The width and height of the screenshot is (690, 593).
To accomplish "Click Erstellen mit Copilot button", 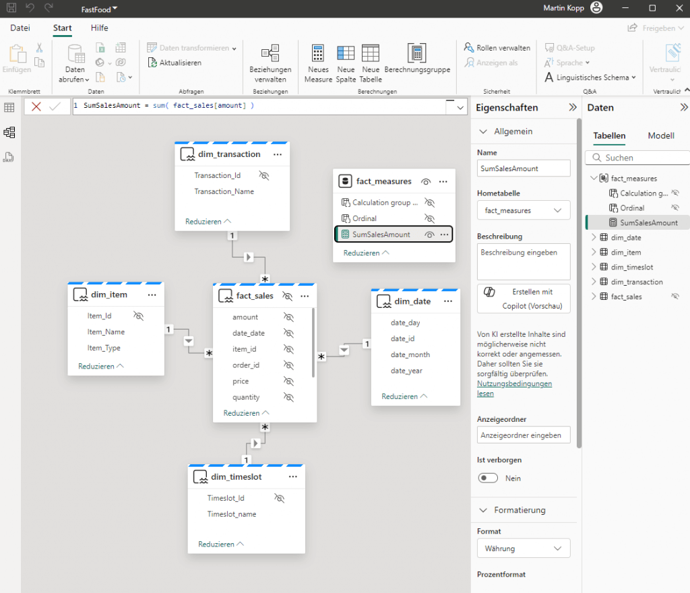I will tap(524, 299).
